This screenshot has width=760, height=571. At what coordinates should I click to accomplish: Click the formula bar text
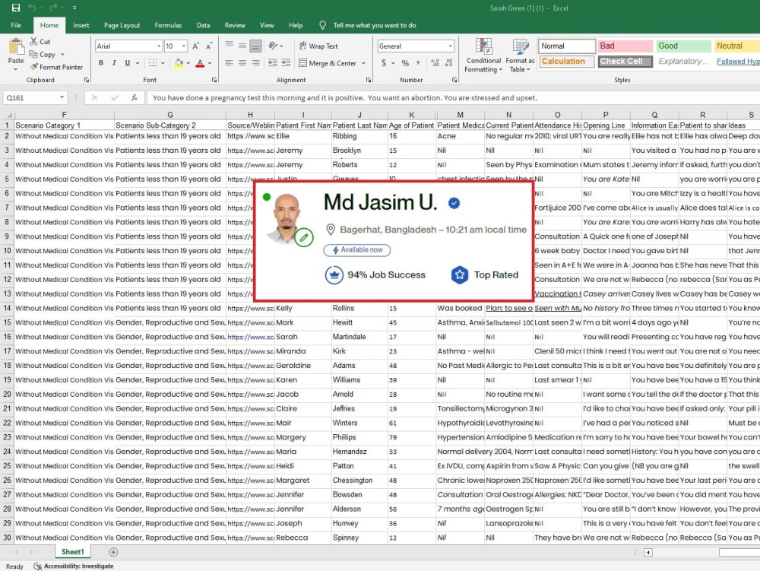(344, 97)
